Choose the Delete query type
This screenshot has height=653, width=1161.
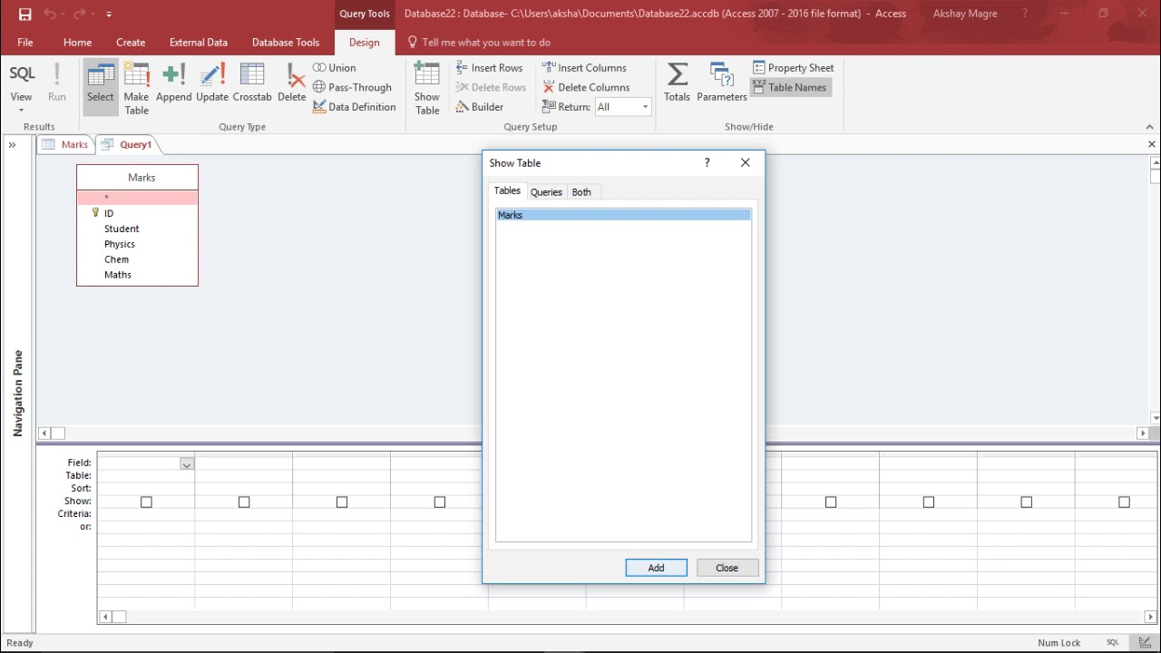(x=291, y=83)
